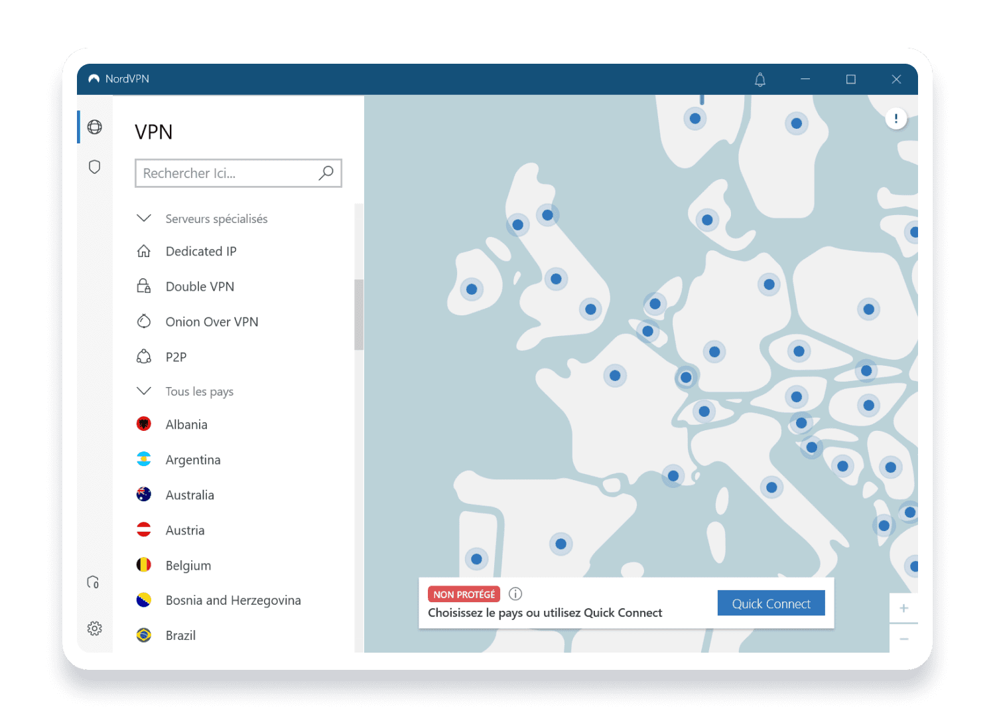995x717 pixels.
Task: Click the Bosnia and Herzegovina flag icon
Action: (x=144, y=599)
